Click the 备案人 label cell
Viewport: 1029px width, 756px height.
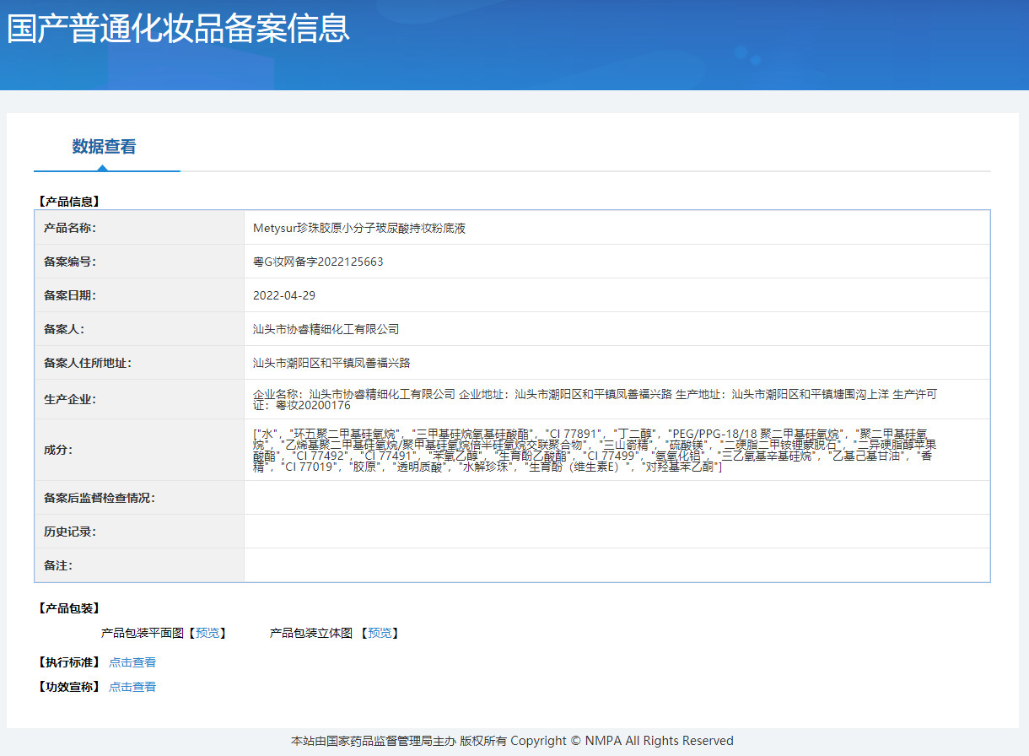pos(139,329)
